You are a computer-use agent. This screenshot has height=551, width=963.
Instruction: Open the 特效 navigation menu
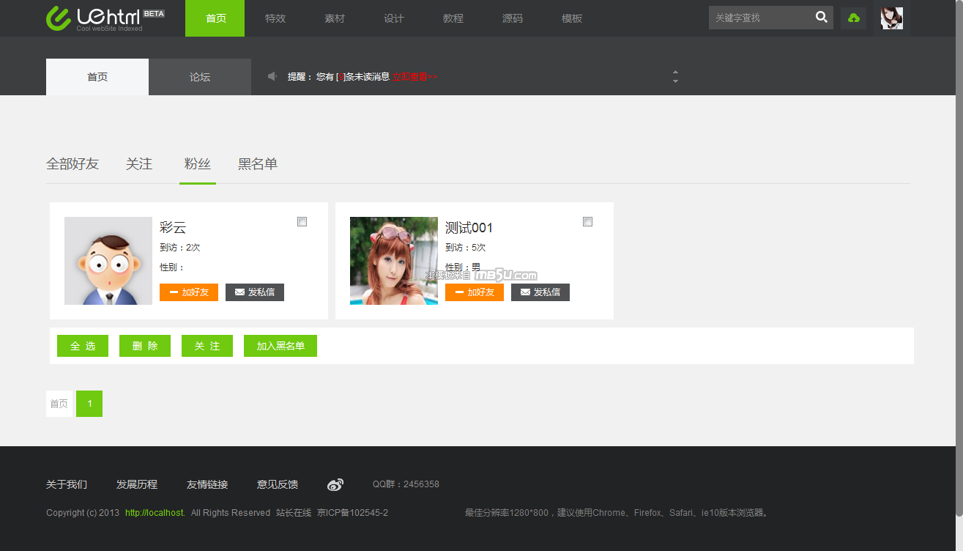point(275,18)
